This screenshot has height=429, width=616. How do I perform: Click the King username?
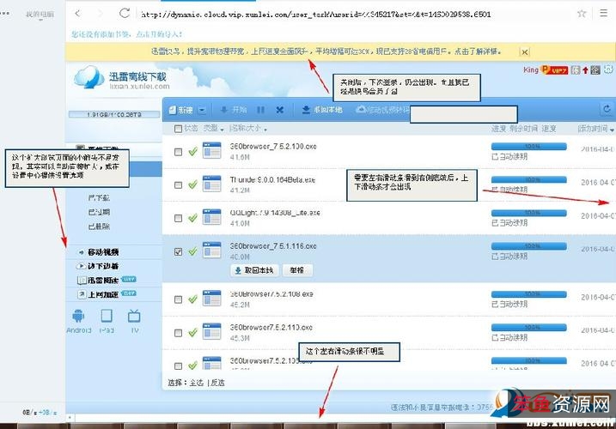(x=531, y=69)
